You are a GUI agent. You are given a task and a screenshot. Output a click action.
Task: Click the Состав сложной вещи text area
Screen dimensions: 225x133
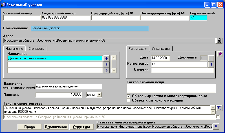[x=171, y=88]
